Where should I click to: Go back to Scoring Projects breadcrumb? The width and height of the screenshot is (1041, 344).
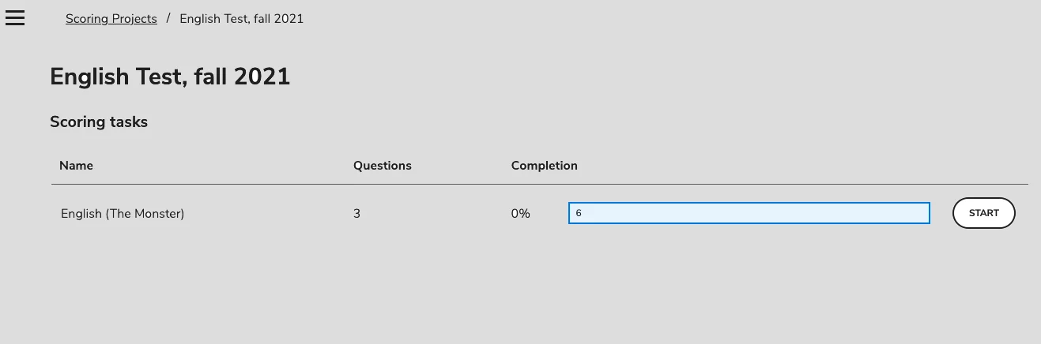(x=111, y=19)
